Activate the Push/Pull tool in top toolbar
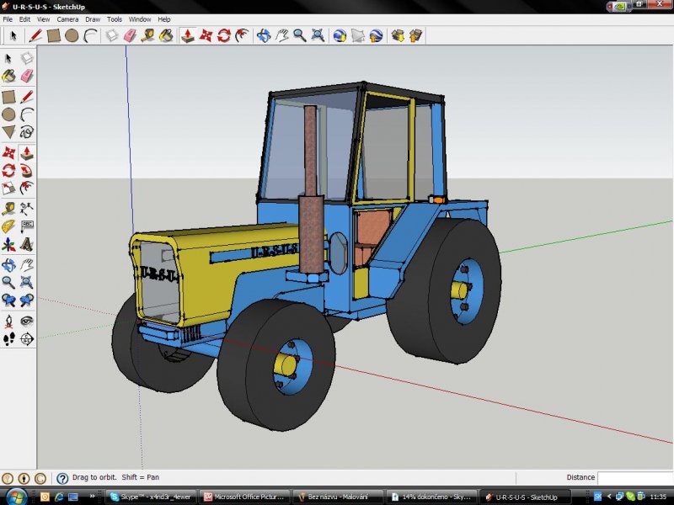The image size is (674, 505). point(187,35)
